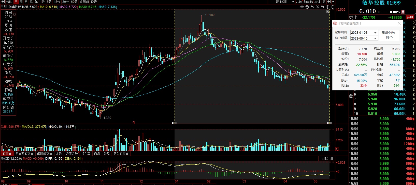Screen dimensions: 416x185
Task: Click the 加自选 add to watchlist button
Action: pyautogui.click(x=308, y=2)
